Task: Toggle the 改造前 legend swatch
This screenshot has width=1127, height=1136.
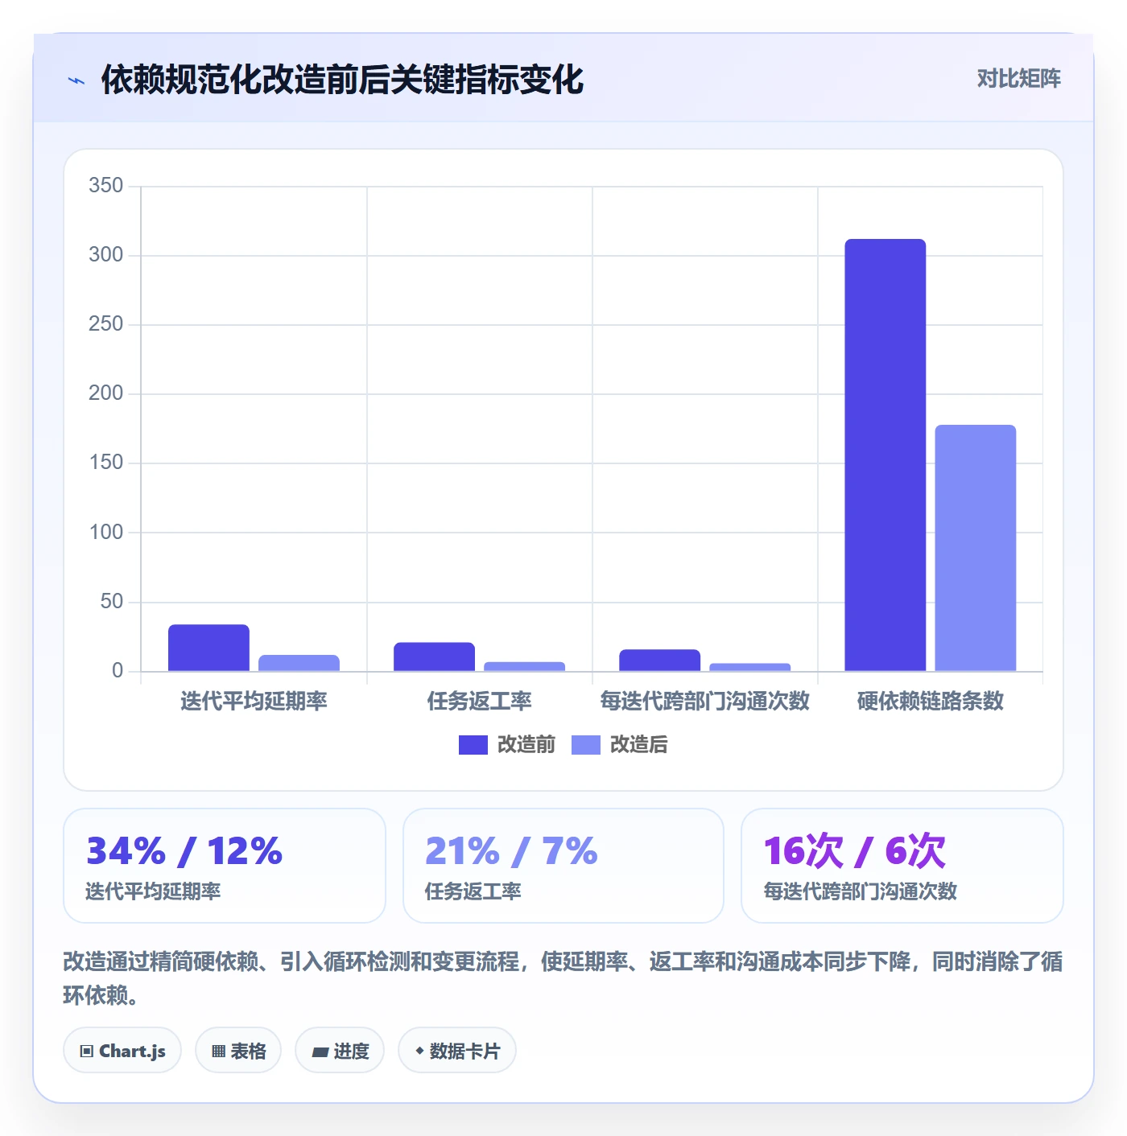Action: click(x=473, y=745)
